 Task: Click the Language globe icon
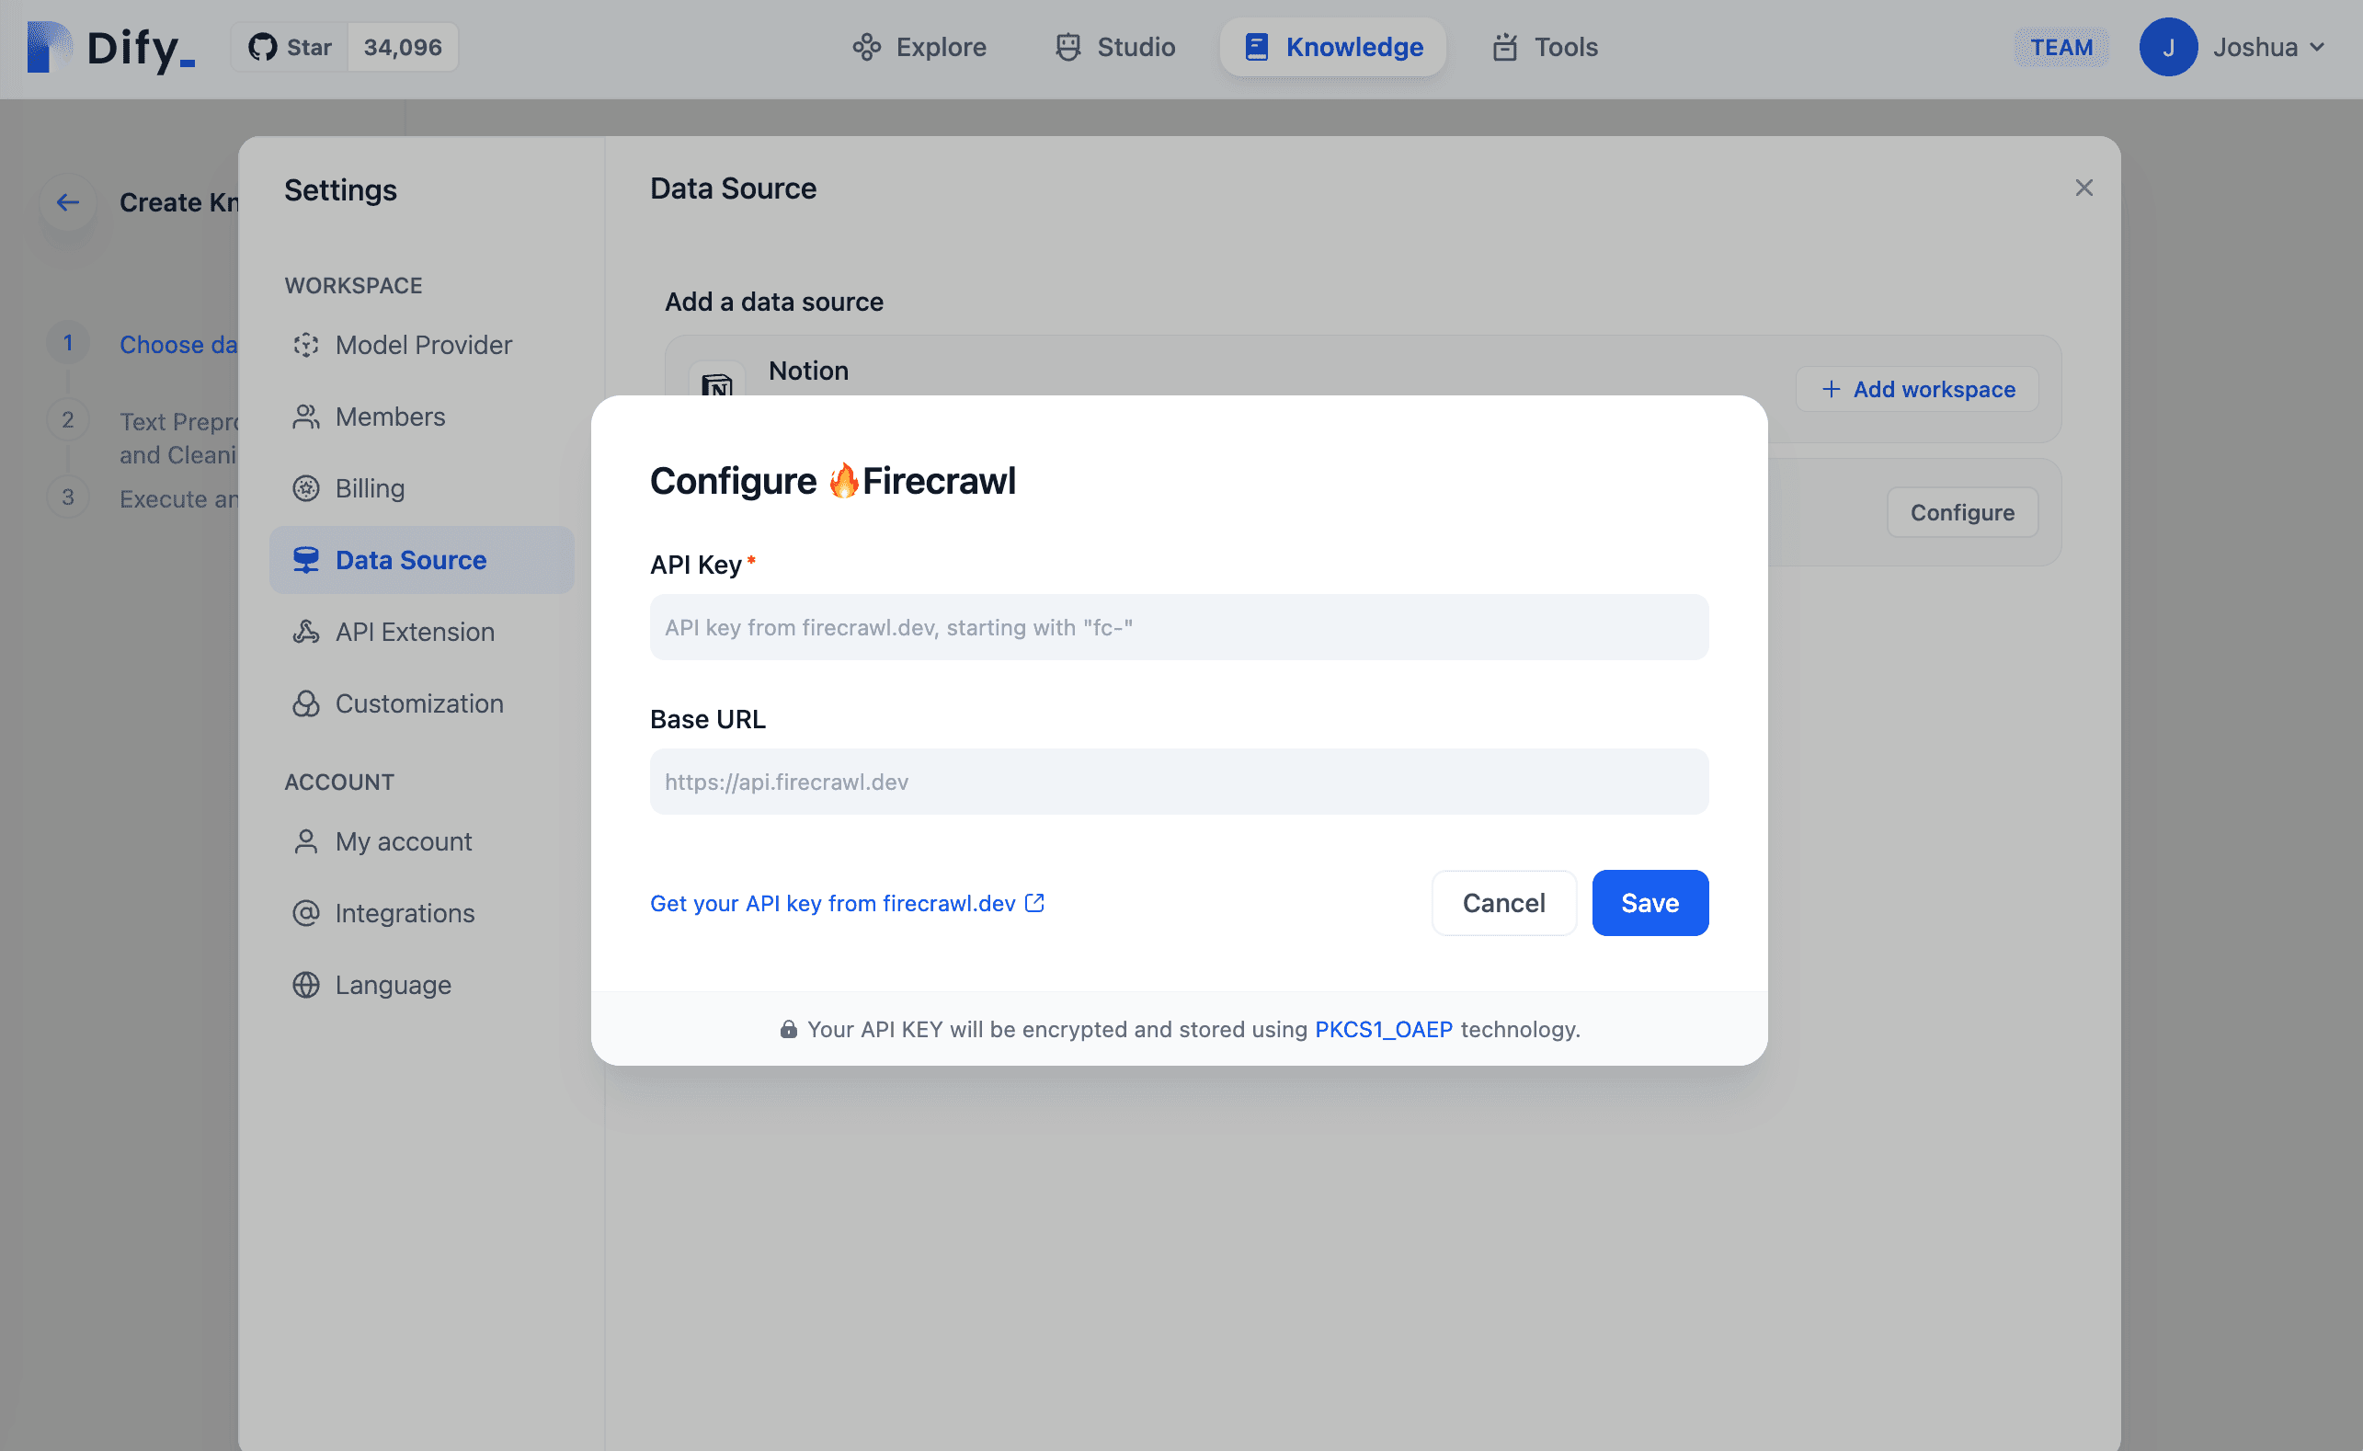(305, 985)
